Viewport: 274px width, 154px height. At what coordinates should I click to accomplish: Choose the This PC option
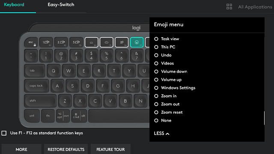pyautogui.click(x=164, y=47)
